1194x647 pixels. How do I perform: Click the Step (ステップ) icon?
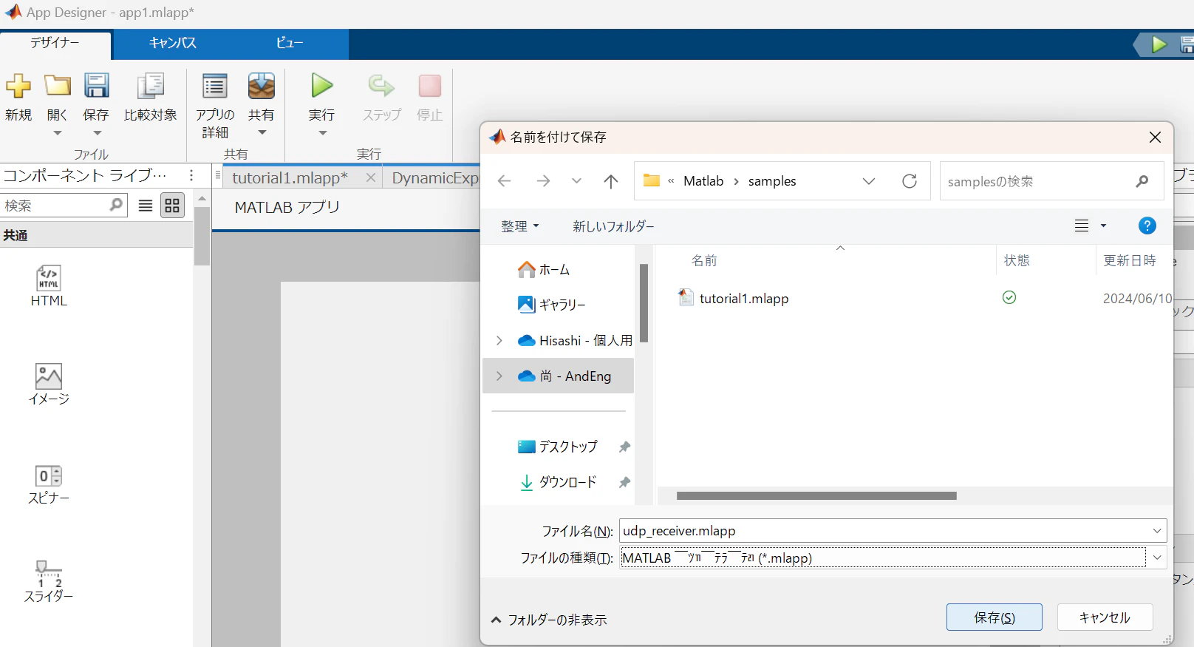click(x=381, y=86)
